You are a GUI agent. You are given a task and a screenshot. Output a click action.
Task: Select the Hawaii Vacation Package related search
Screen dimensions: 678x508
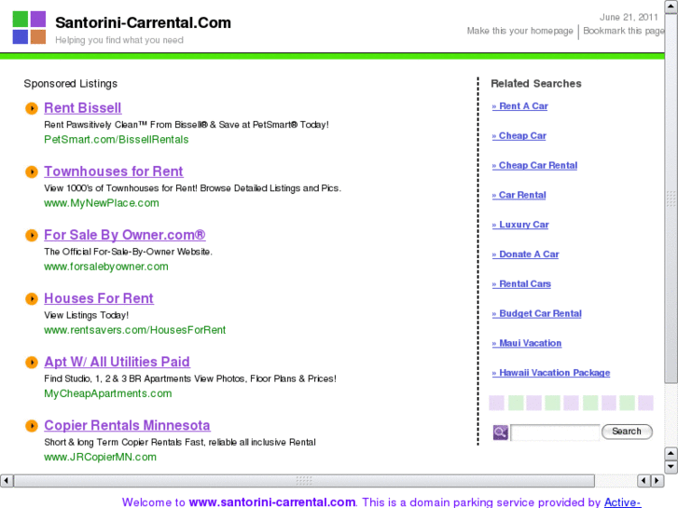click(x=551, y=373)
